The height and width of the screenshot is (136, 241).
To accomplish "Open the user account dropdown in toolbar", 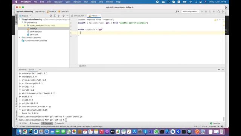I will (177, 11).
